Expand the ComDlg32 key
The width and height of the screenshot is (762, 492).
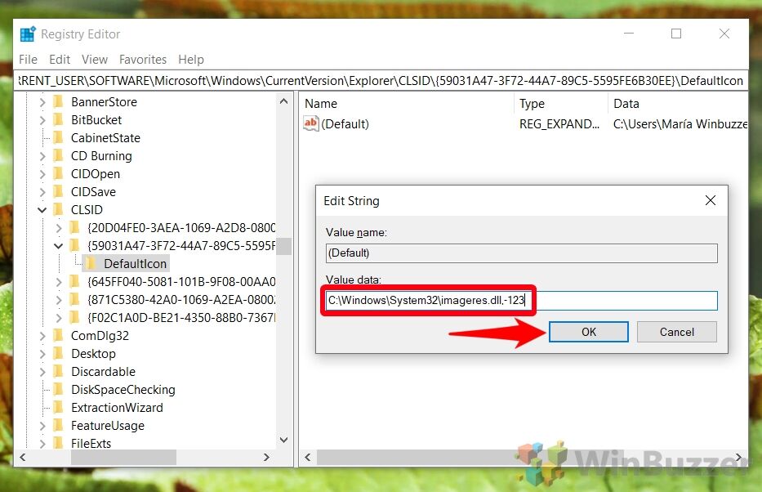pos(42,336)
